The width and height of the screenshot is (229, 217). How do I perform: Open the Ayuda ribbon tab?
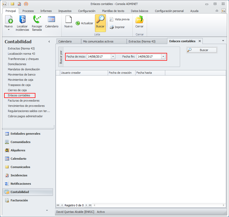[194, 11]
